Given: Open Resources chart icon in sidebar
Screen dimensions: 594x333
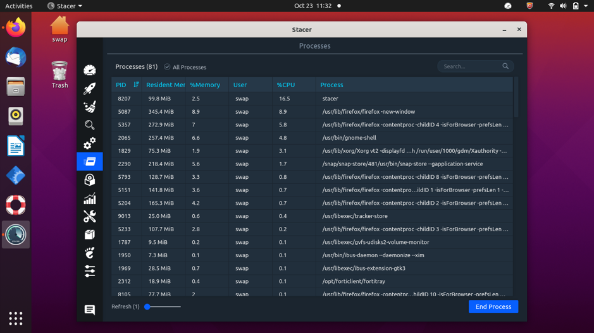Looking at the screenshot, I should pyautogui.click(x=90, y=198).
